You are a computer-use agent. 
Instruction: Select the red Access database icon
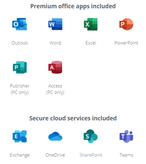click(55, 67)
